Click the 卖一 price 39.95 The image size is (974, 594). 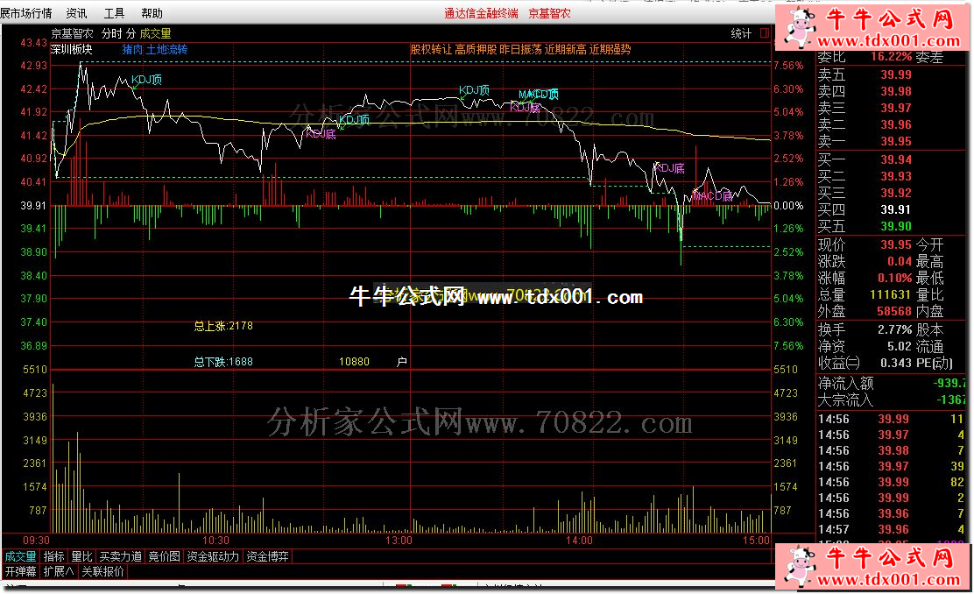[896, 142]
